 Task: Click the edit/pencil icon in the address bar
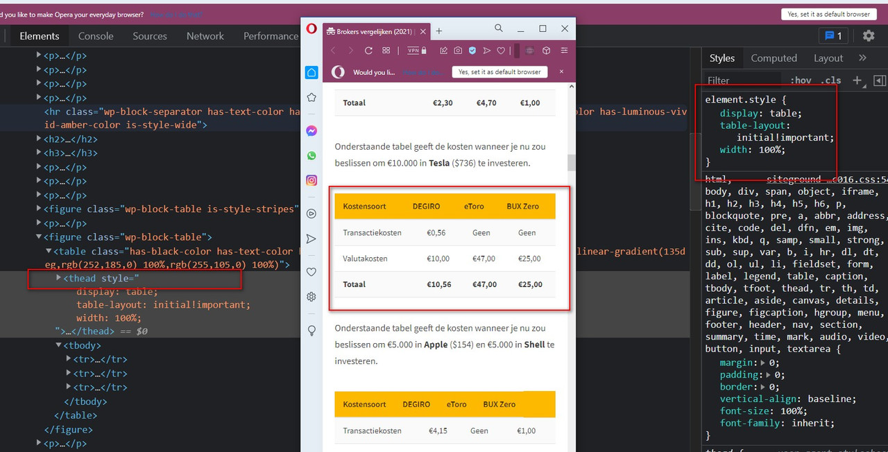click(x=443, y=51)
